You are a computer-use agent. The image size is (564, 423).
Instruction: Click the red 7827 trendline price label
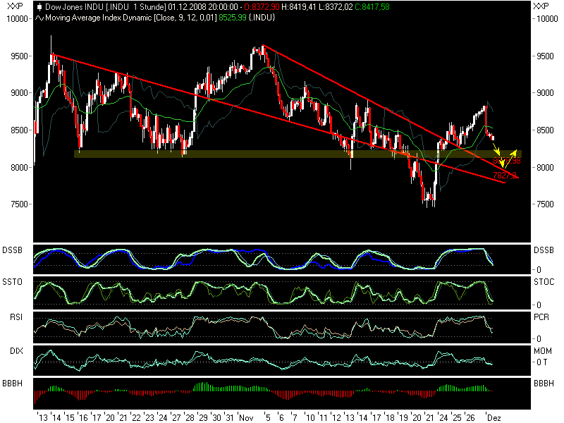505,175
